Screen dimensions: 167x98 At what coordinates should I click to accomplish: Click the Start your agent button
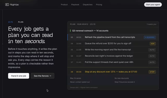153,5
